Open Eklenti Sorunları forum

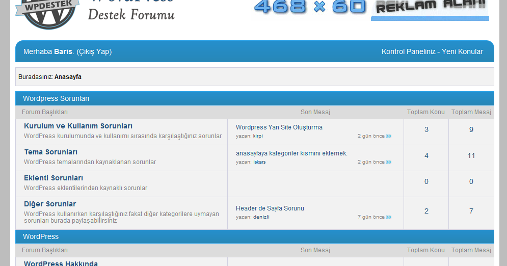(54, 178)
